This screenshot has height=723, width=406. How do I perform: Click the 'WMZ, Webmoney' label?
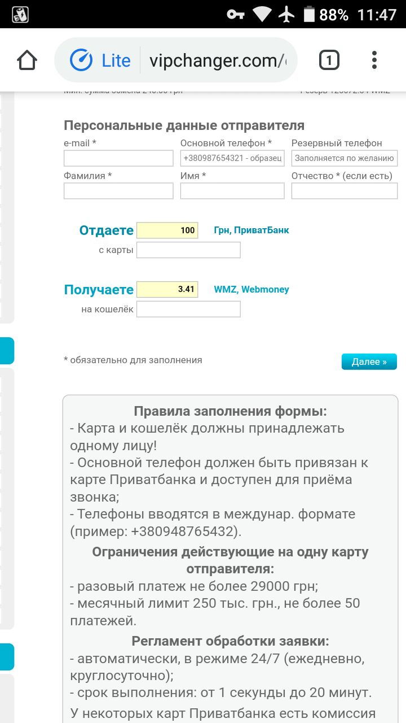[251, 289]
